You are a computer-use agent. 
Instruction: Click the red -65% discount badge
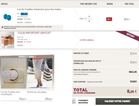click(109, 19)
